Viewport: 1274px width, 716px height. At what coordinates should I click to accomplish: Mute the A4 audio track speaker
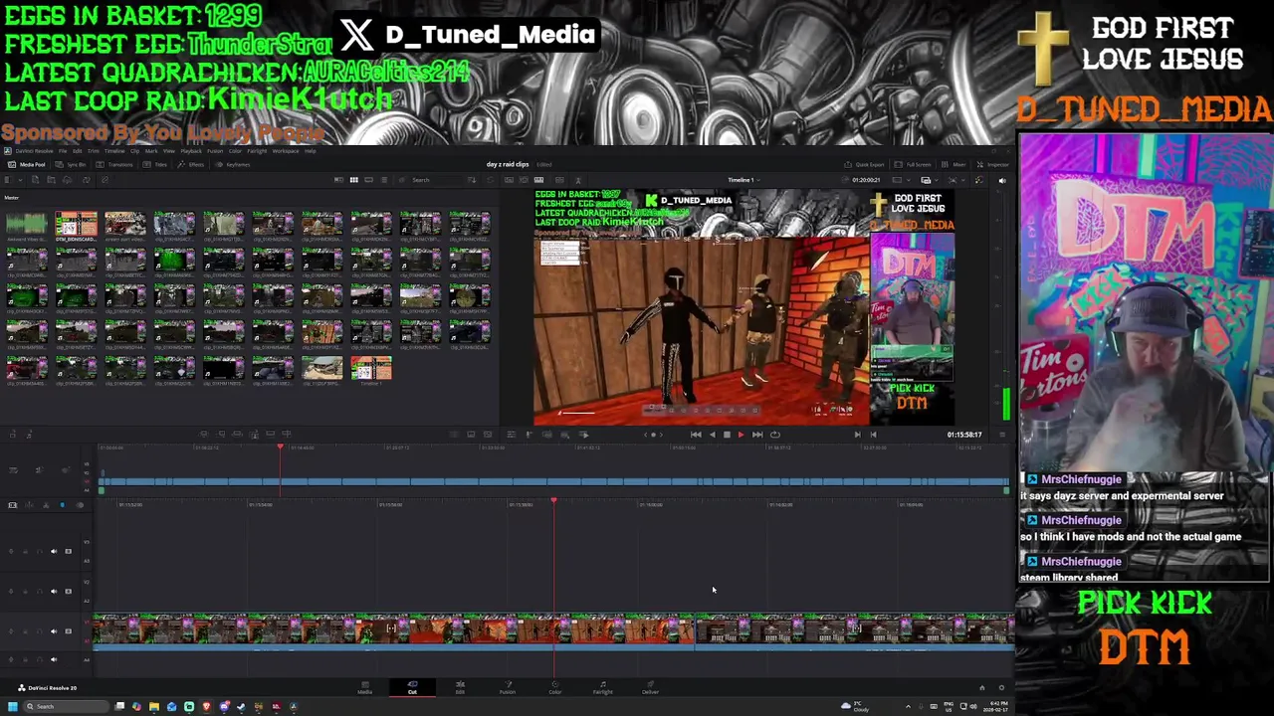click(54, 658)
